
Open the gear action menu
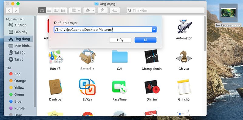click(89, 10)
